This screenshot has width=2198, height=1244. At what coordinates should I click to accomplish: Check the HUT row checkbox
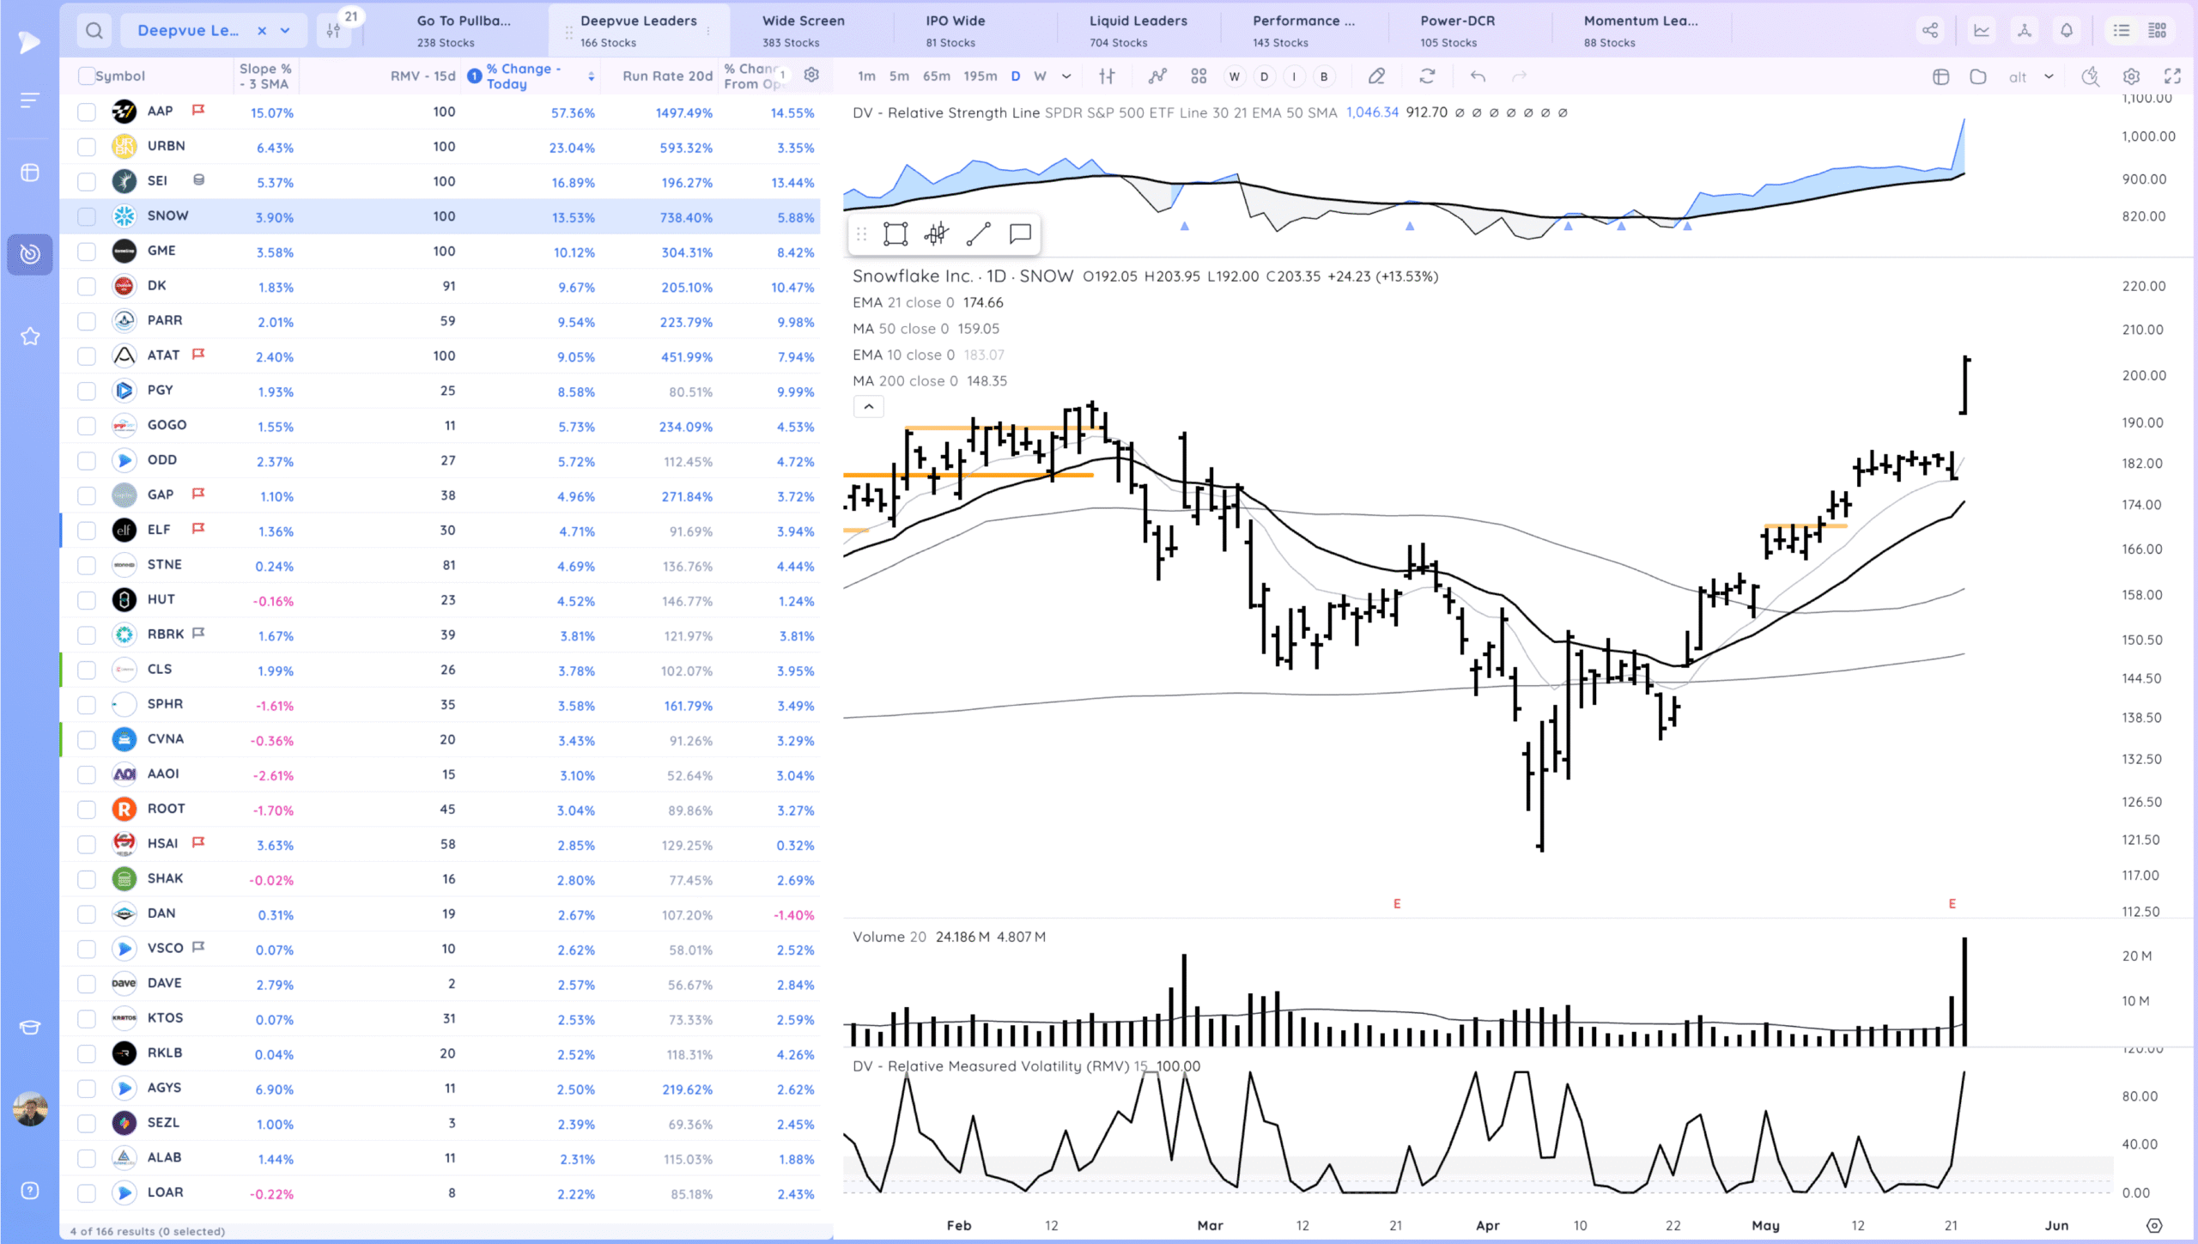pyautogui.click(x=86, y=601)
